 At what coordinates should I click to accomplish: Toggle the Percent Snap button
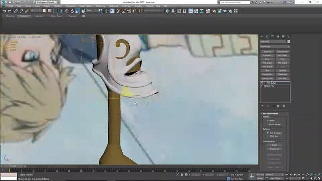[129, 11]
